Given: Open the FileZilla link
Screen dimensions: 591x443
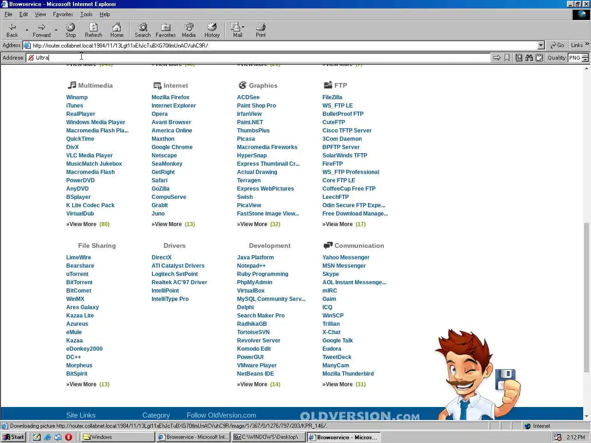Looking at the screenshot, I should [x=332, y=97].
